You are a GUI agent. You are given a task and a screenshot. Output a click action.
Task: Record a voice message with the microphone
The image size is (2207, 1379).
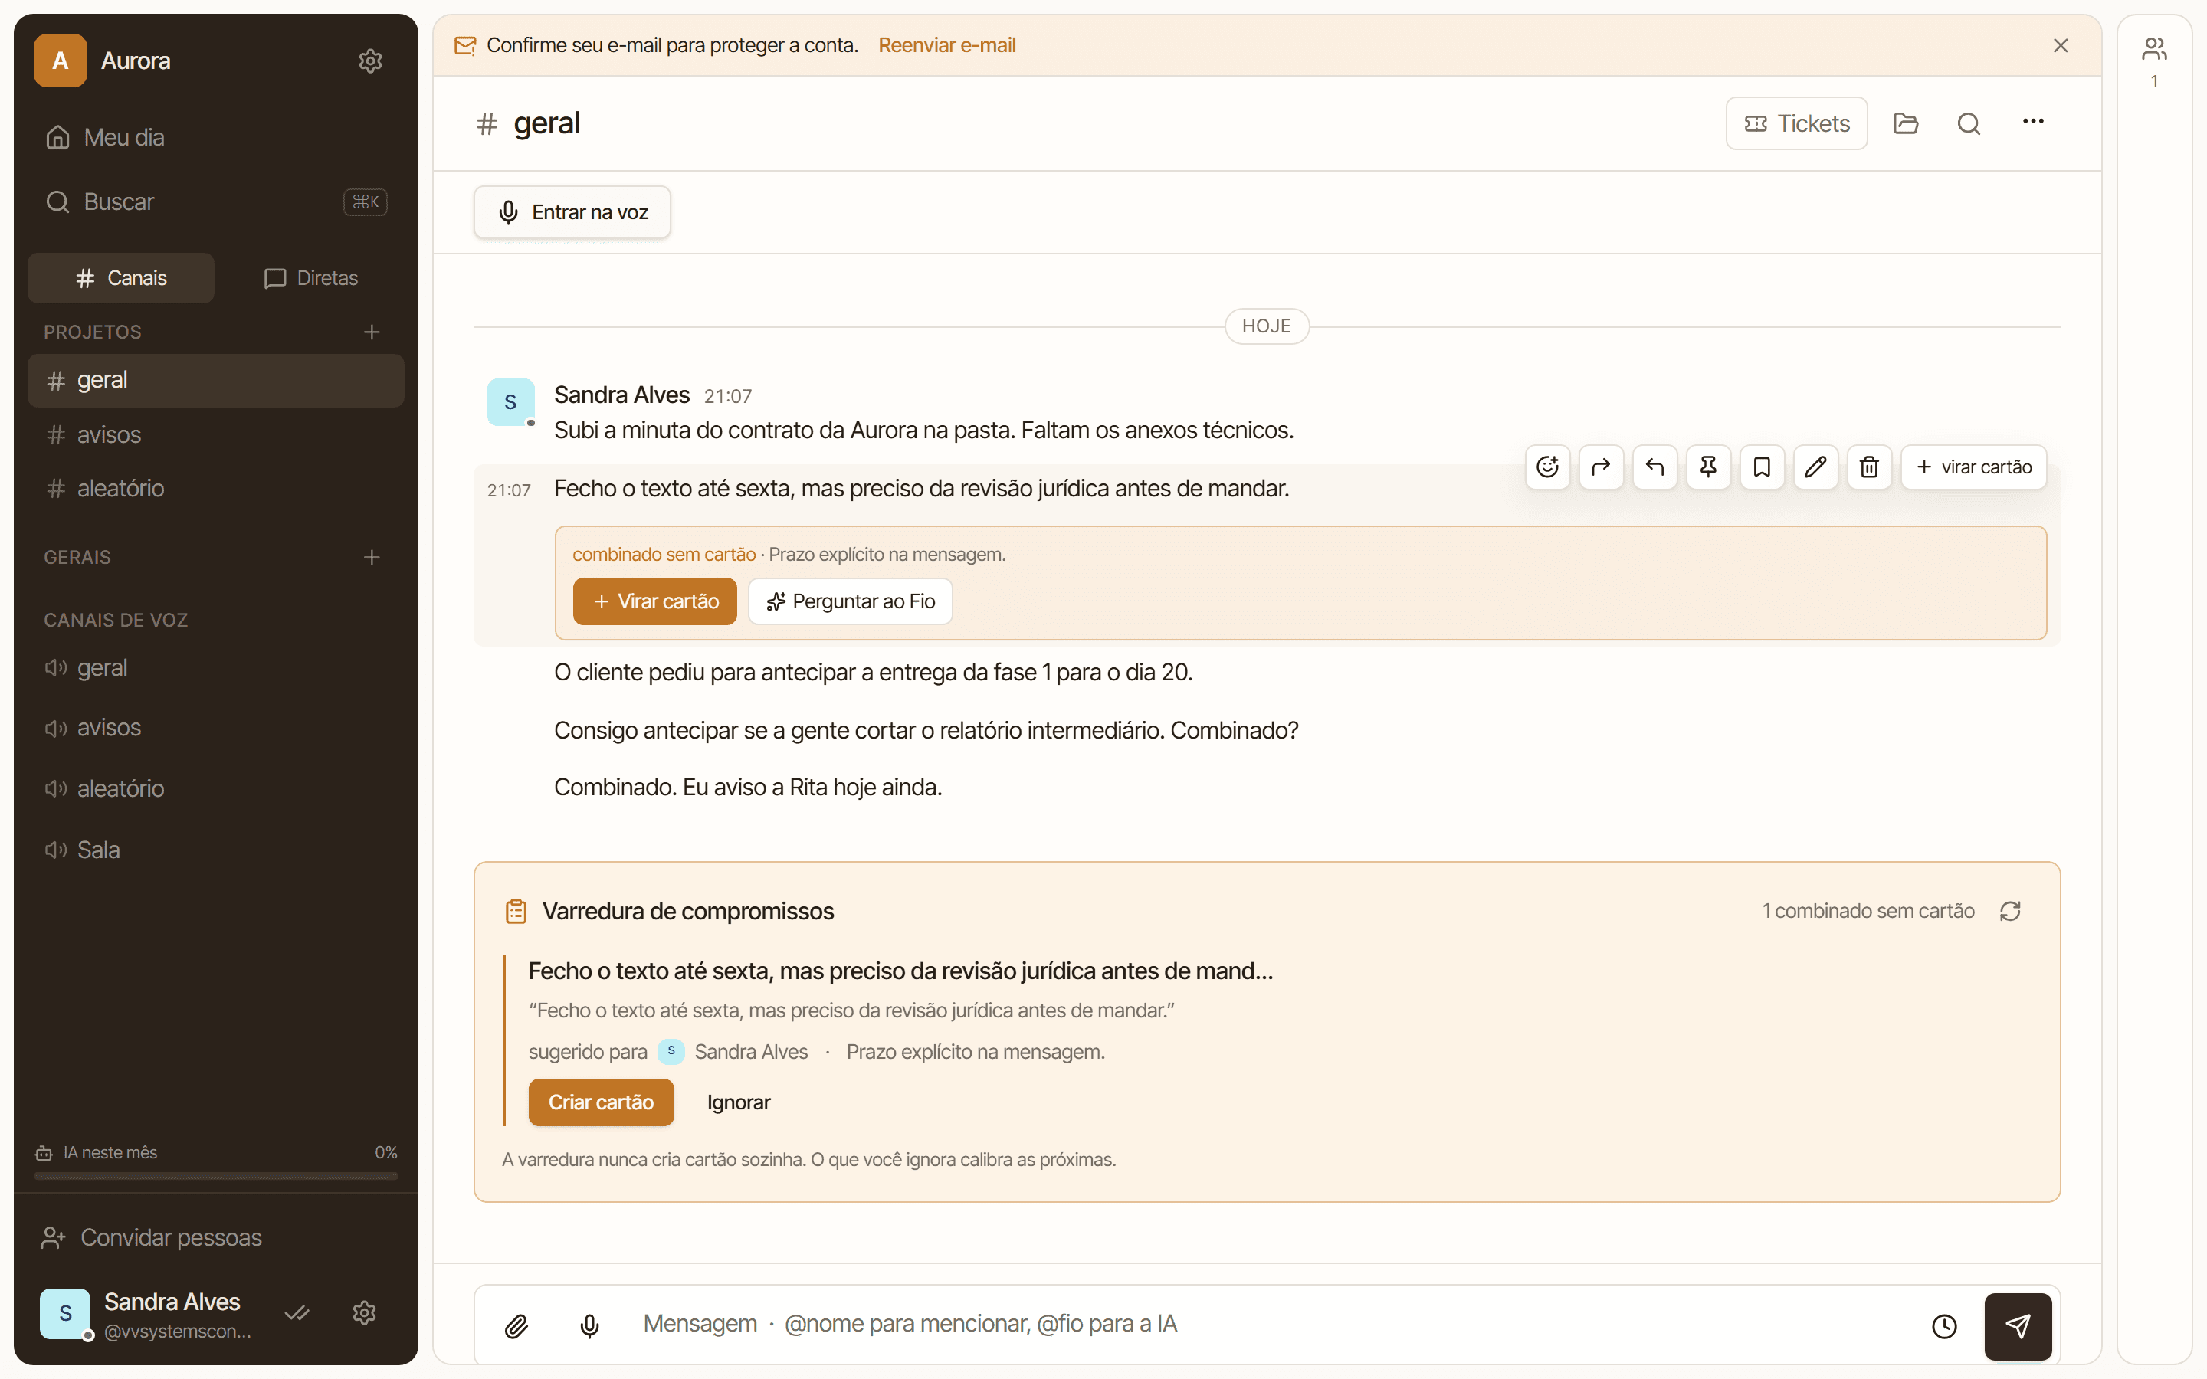tap(590, 1325)
